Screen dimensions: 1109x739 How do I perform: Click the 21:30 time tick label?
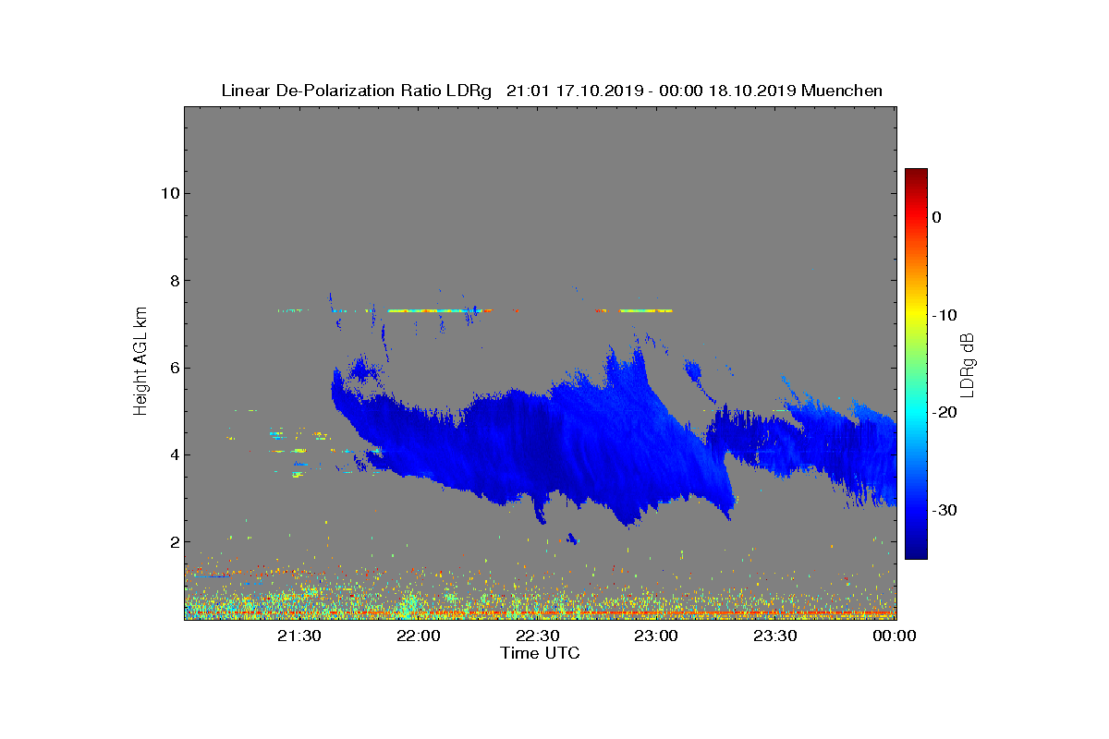[x=301, y=636]
